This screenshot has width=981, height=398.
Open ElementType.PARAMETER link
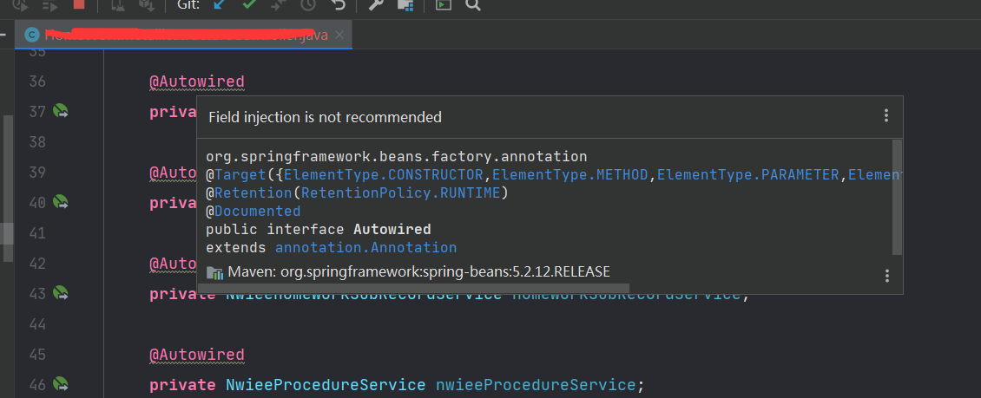pos(748,175)
